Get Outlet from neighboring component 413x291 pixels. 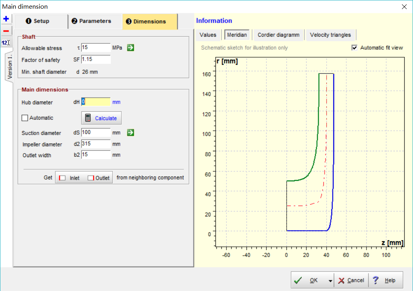pyautogui.click(x=99, y=178)
